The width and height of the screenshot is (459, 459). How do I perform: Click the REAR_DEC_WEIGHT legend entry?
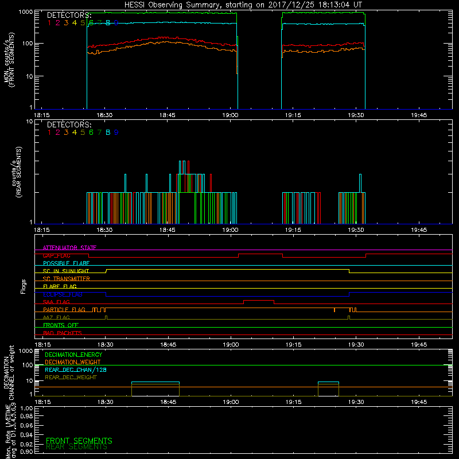pyautogui.click(x=71, y=378)
